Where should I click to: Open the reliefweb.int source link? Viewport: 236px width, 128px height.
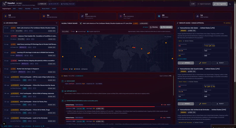79,76
